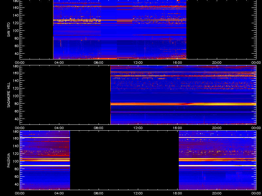Click the 60 frequency label on Palehua axis
Viewport: 262px width, 196px height.
[17, 177]
